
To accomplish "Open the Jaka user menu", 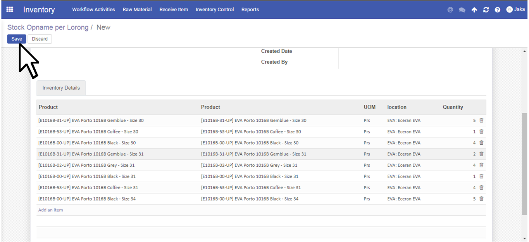I will pos(515,10).
